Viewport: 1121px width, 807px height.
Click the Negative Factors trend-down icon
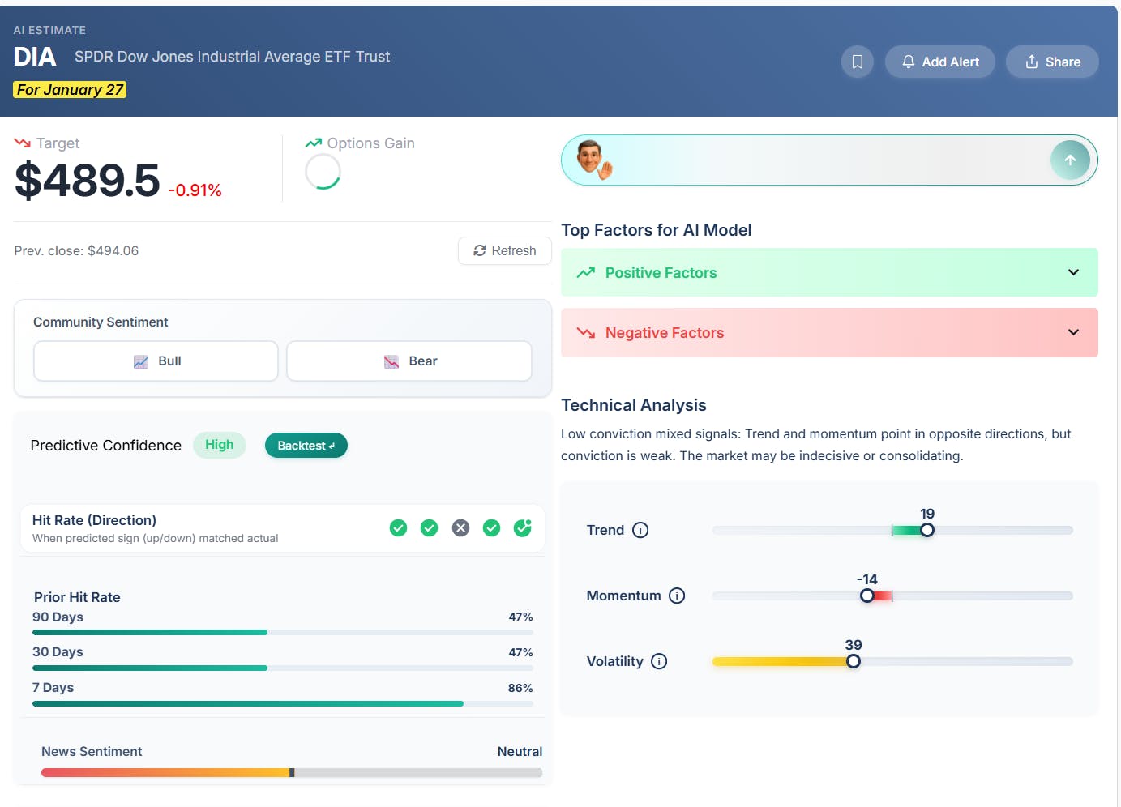click(586, 333)
